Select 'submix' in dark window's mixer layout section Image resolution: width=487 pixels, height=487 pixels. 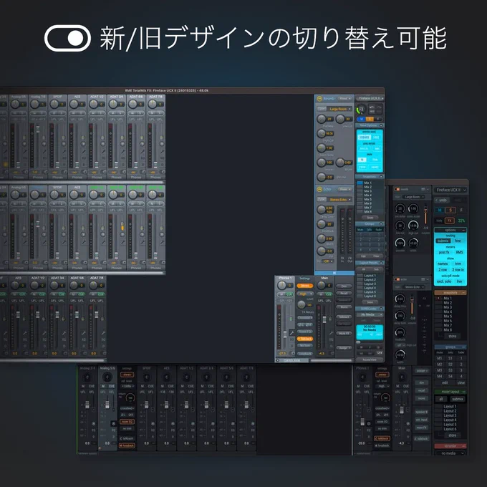[457, 399]
